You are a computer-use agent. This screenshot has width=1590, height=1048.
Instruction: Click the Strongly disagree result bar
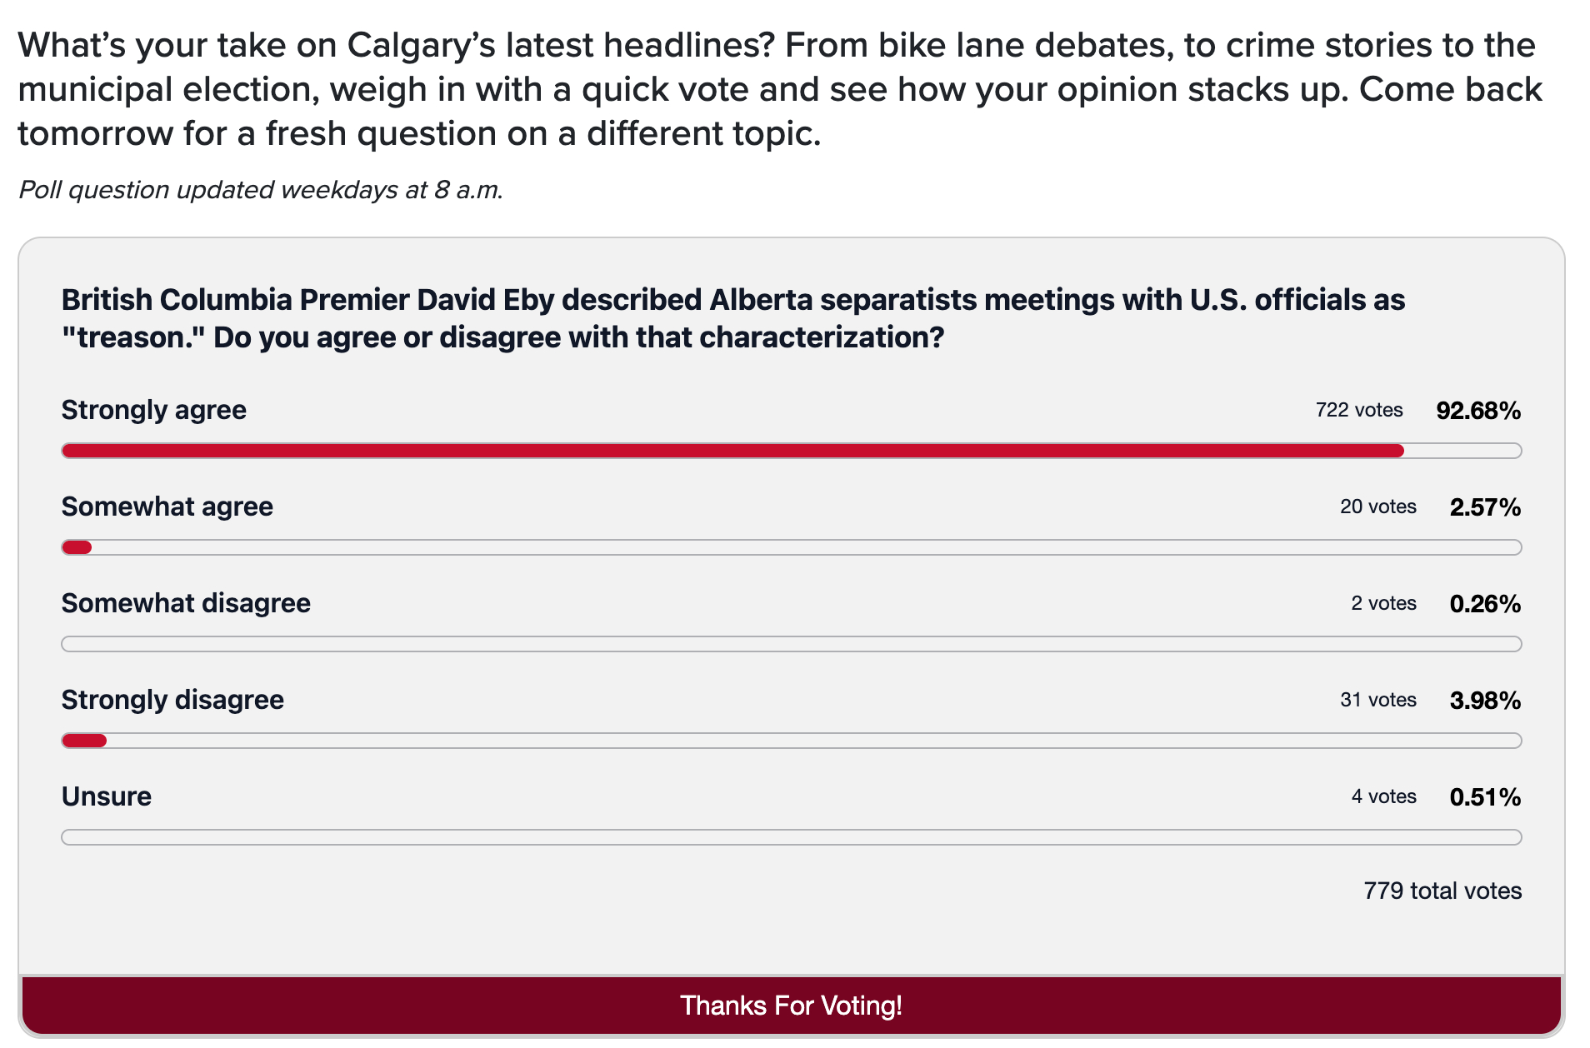791,741
